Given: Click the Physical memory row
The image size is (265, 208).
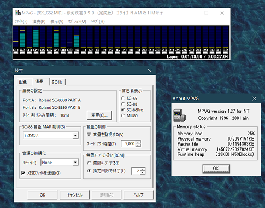Looking at the screenshot, I should pyautogui.click(x=216, y=139).
